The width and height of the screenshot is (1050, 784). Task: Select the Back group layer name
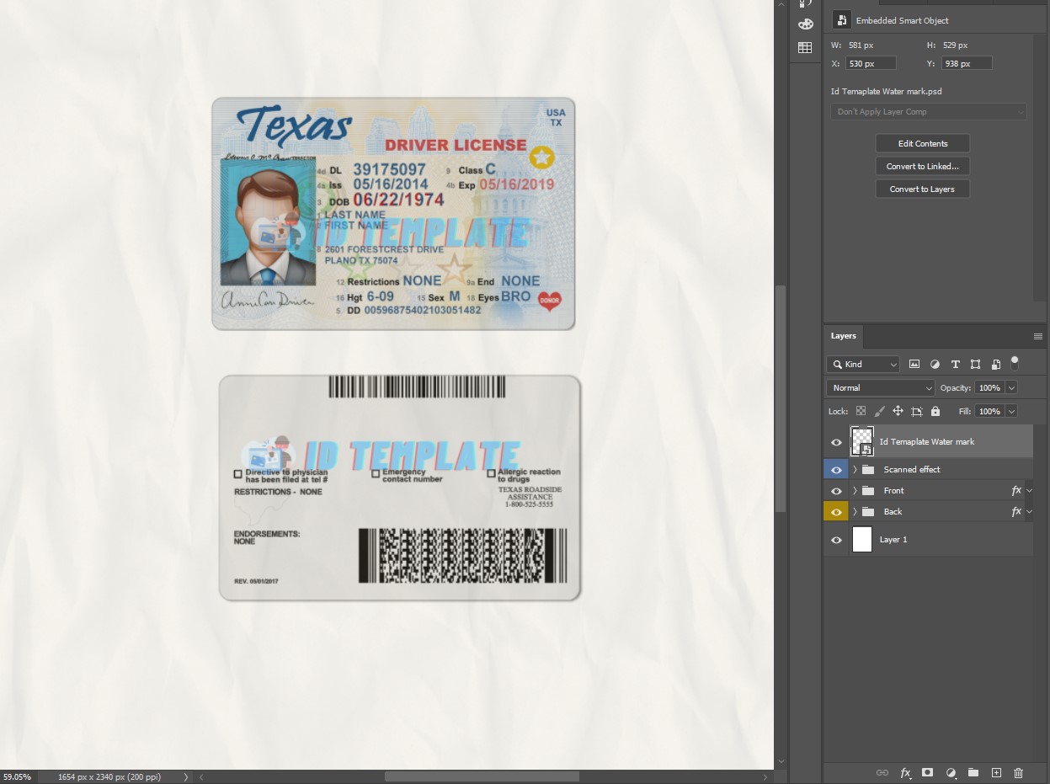[893, 511]
